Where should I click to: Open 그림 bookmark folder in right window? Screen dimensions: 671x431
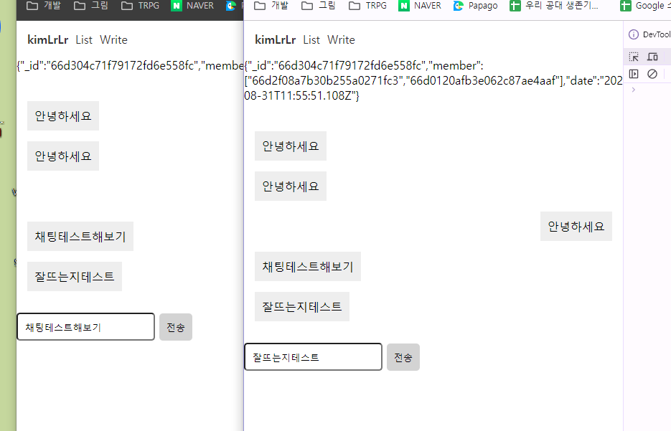click(319, 6)
